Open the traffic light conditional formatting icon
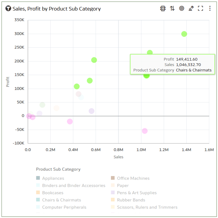This screenshot has width=218, height=218. point(163,8)
